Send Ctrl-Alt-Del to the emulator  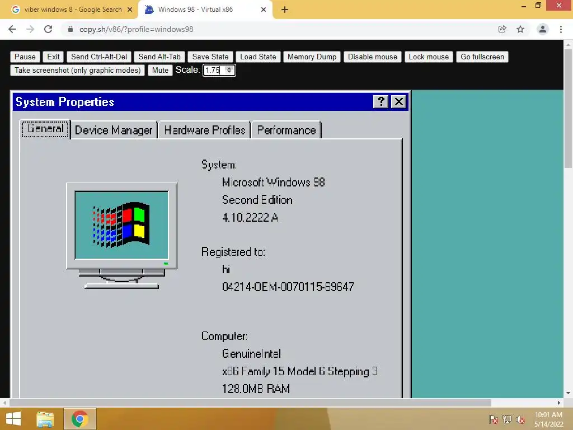coord(99,57)
